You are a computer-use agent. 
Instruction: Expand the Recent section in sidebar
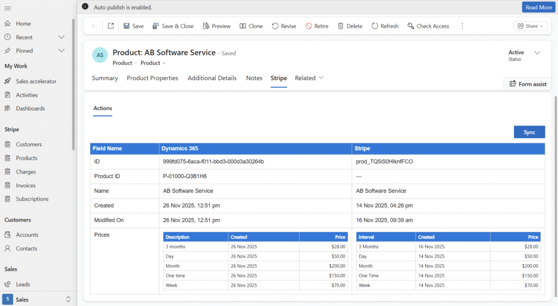tap(62, 37)
